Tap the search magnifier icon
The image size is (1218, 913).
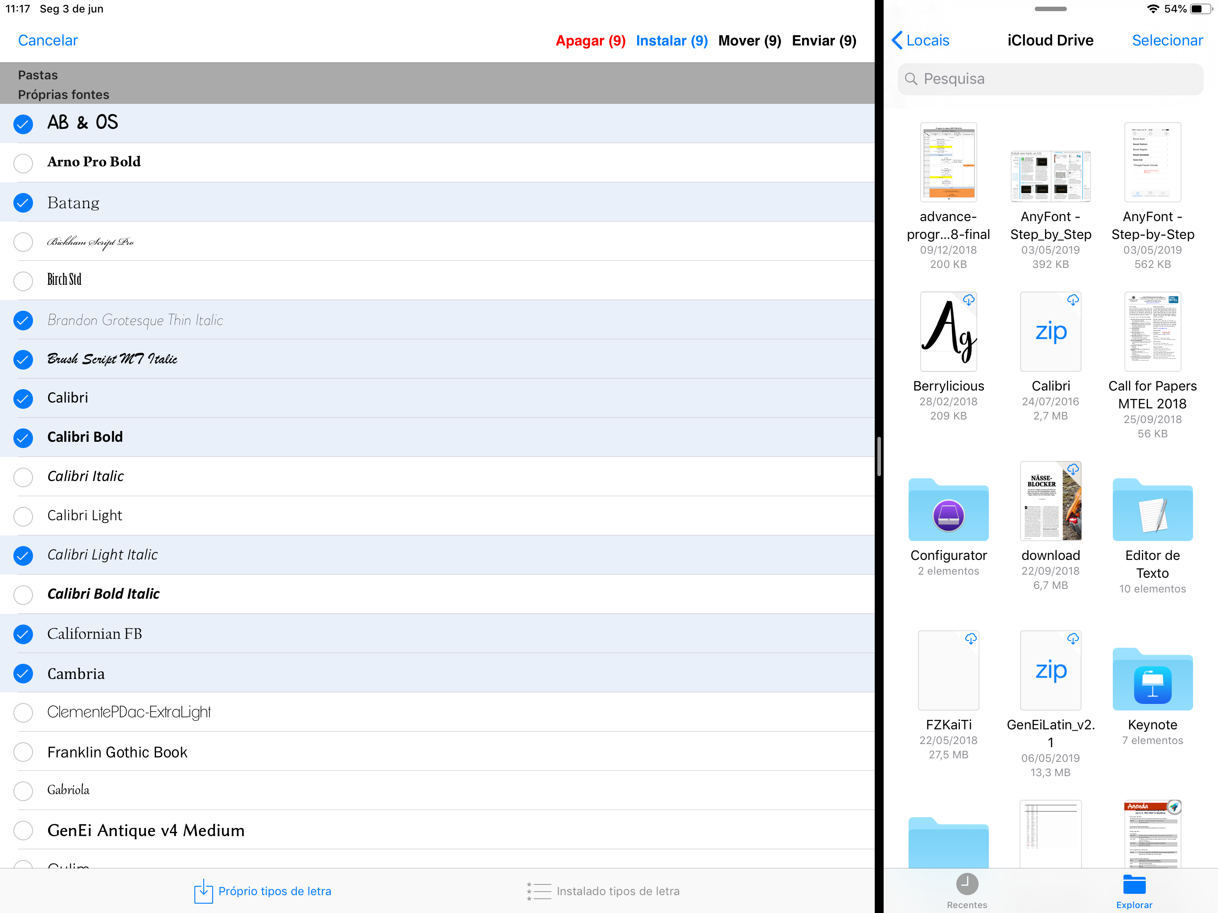911,79
